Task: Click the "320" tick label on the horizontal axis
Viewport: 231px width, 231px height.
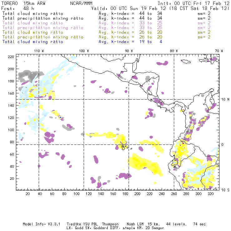Action: (x=210, y=194)
